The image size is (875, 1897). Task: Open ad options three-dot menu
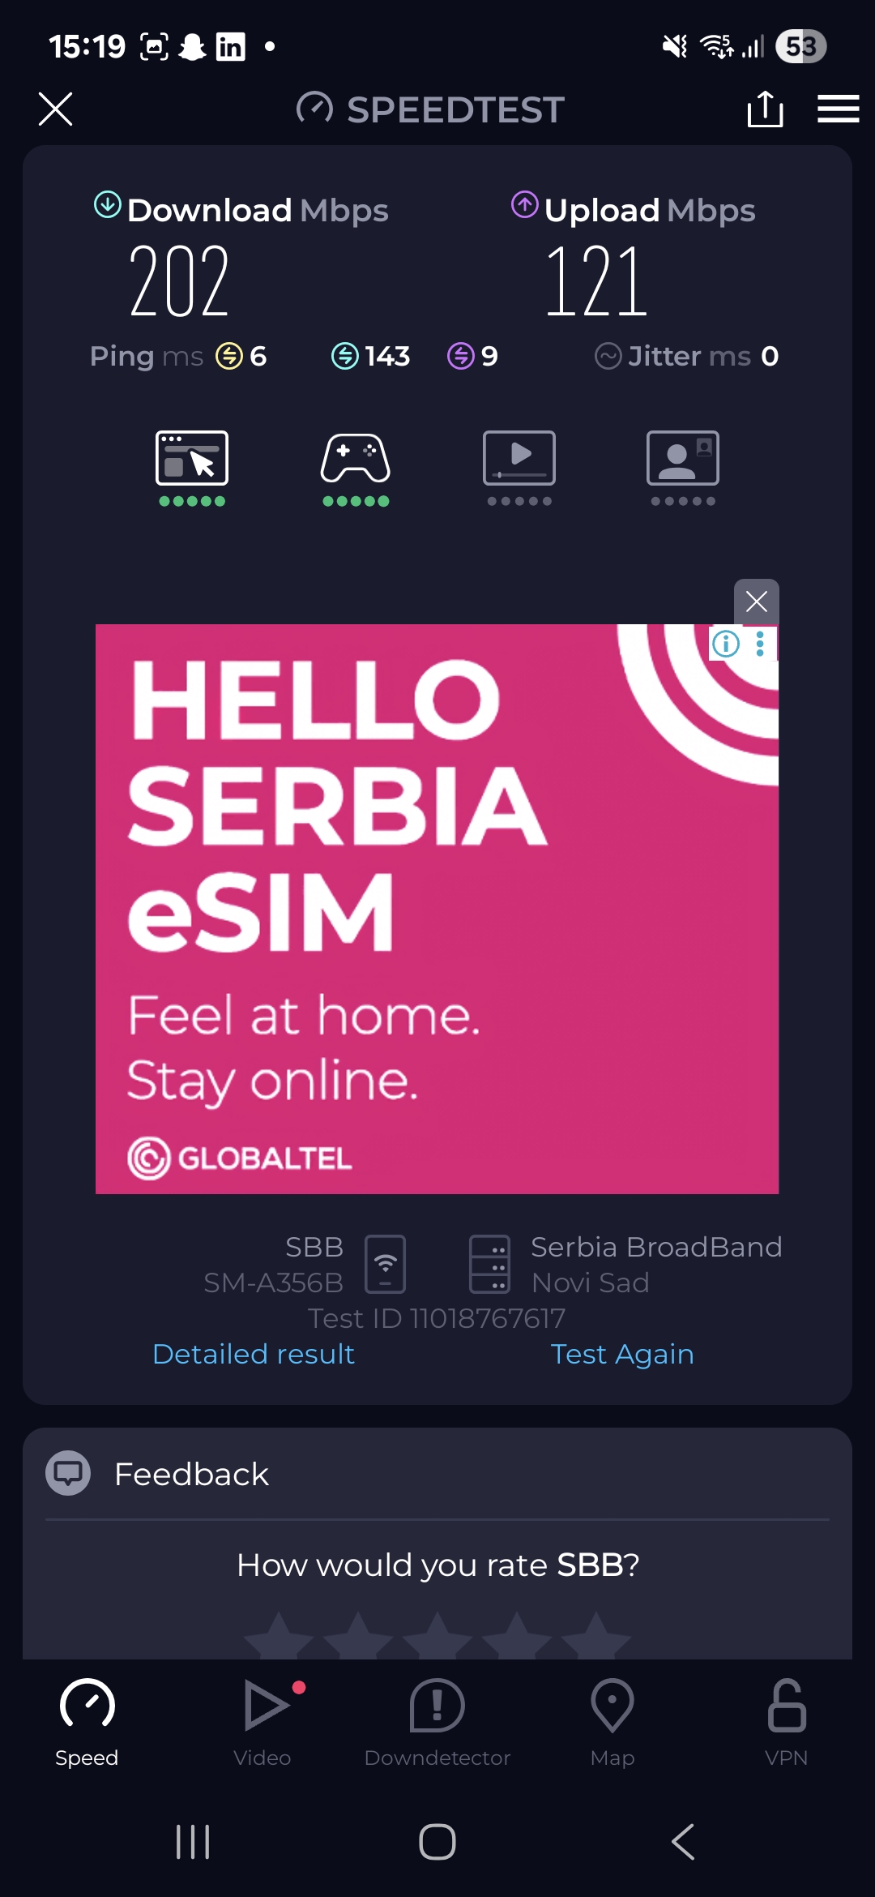point(760,644)
